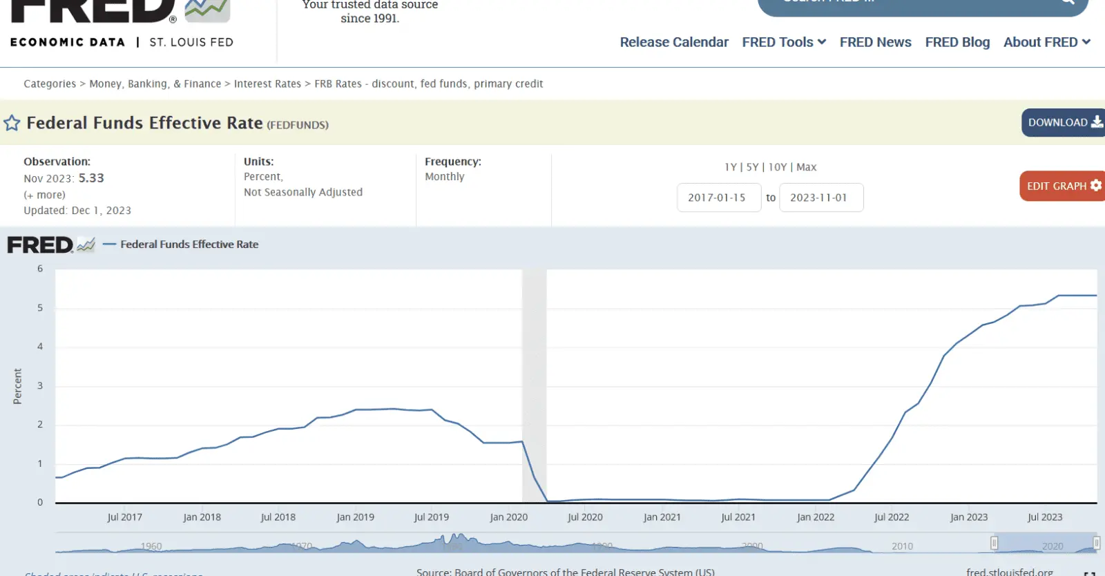
Task: Switch chart range to 5Y
Action: click(752, 167)
